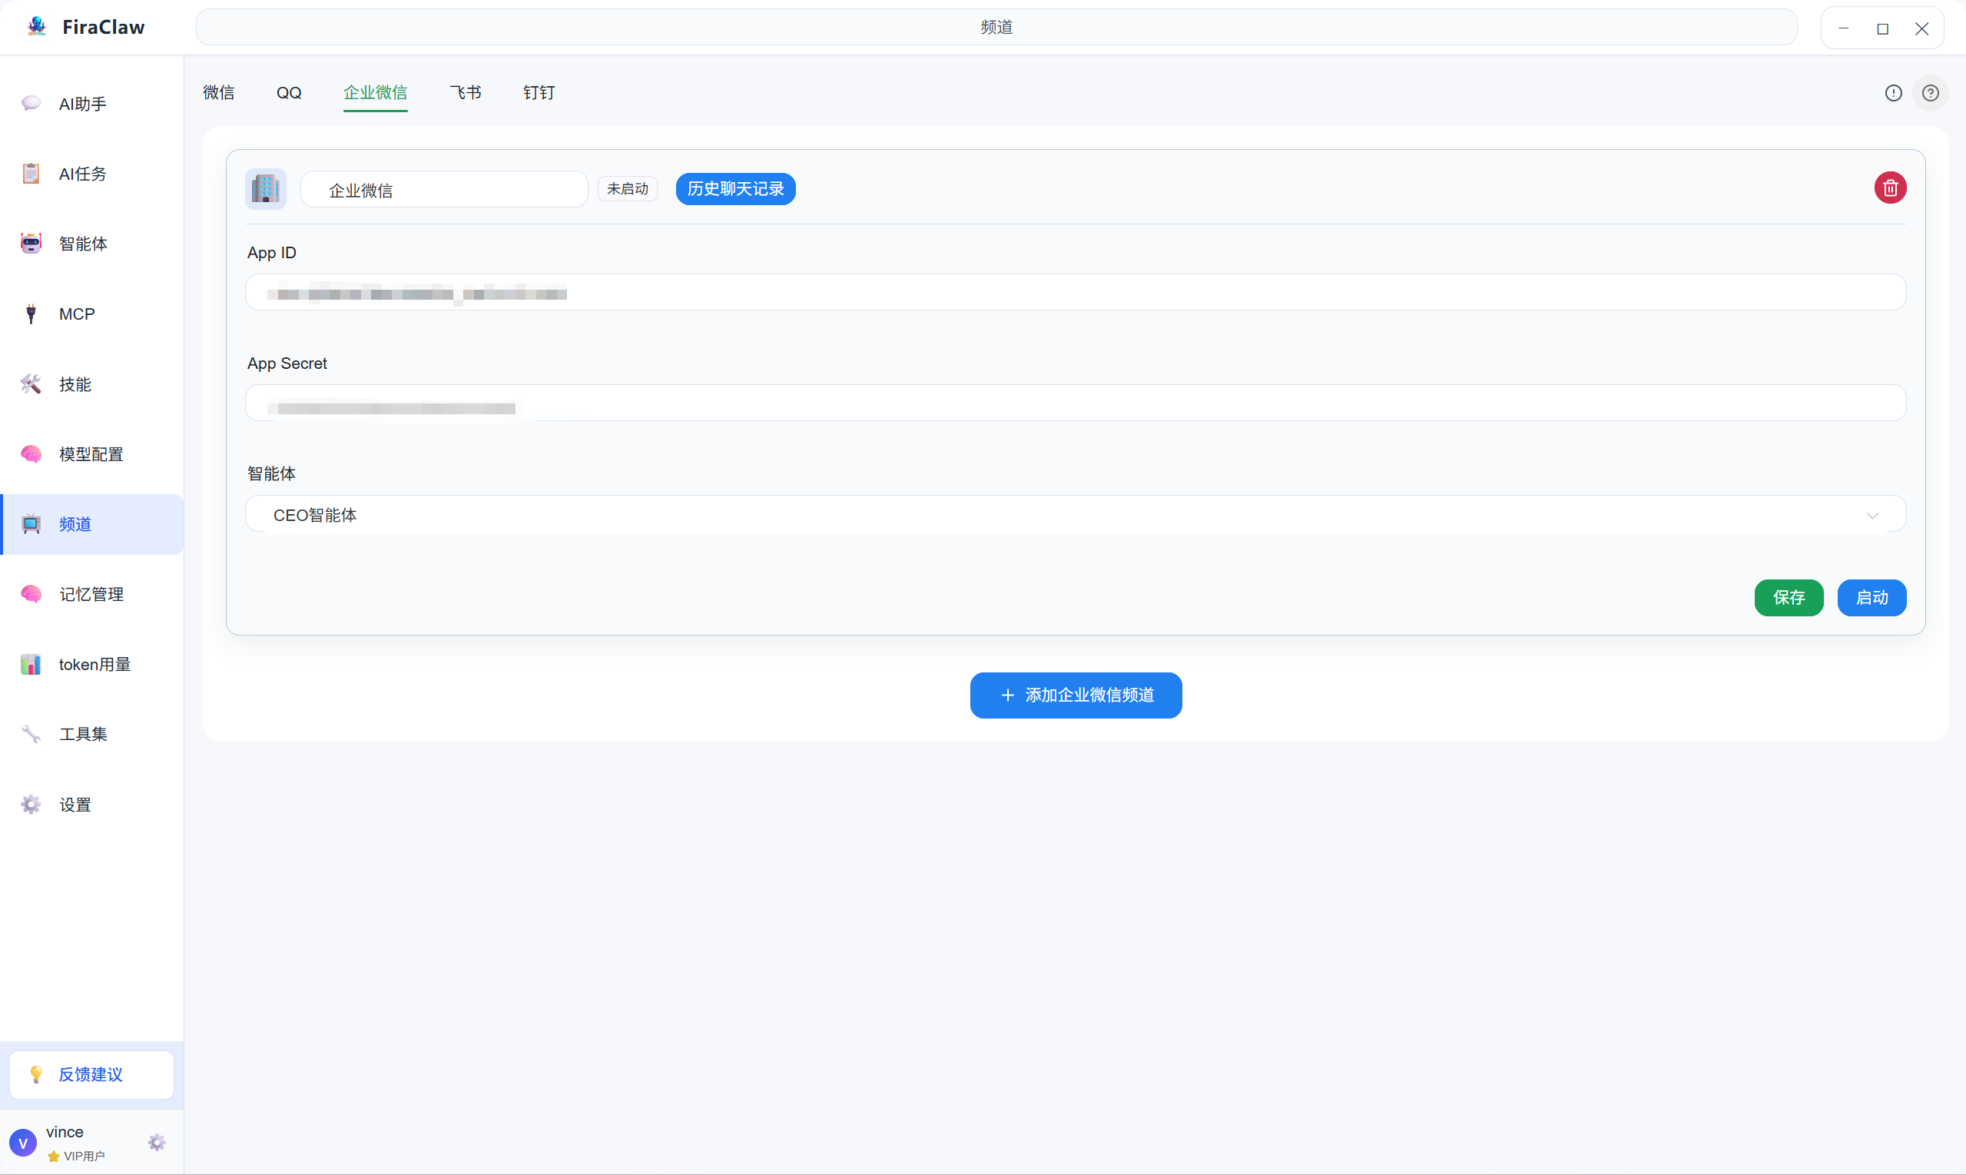Start the channel with 启动 button

click(x=1871, y=598)
